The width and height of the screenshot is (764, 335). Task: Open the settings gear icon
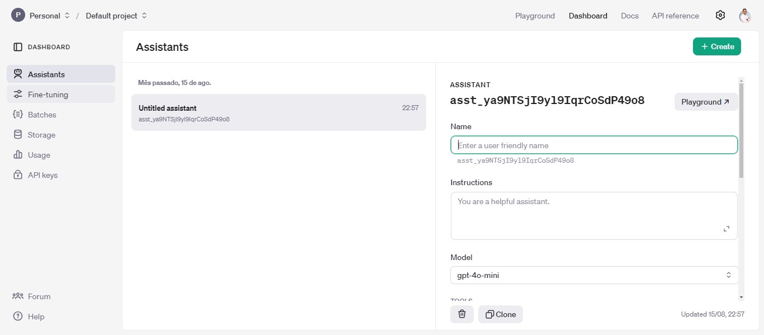click(720, 16)
